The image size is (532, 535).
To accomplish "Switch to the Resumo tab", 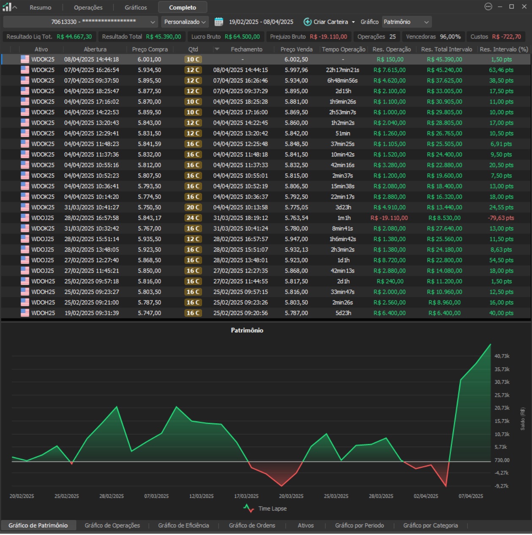I will (x=41, y=8).
